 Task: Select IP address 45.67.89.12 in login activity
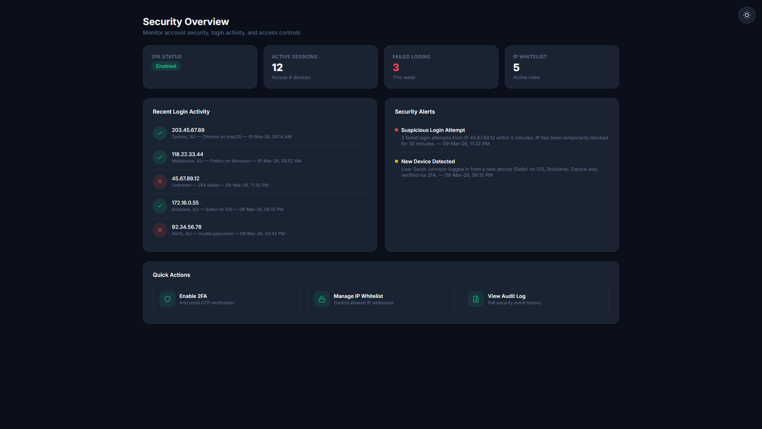pyautogui.click(x=186, y=178)
